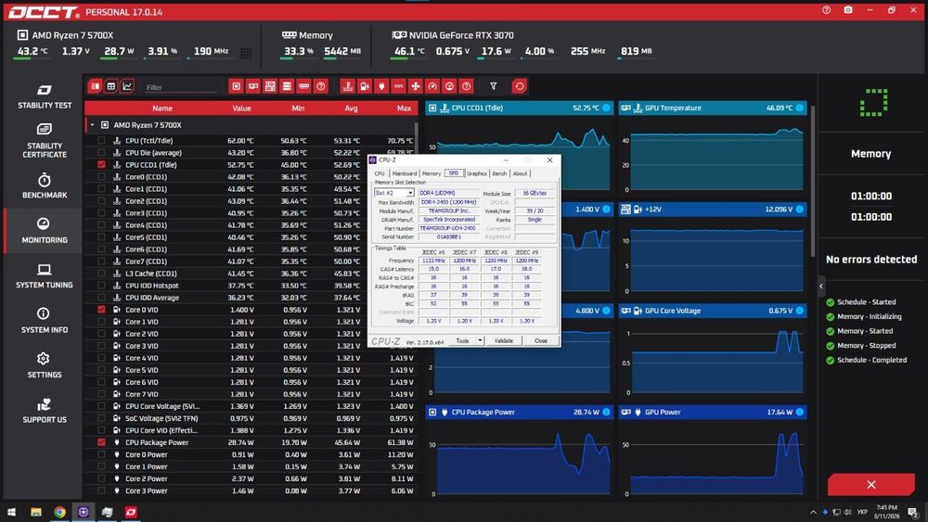The image size is (928, 522).
Task: Switch to graph-only view icon
Action: (x=126, y=86)
